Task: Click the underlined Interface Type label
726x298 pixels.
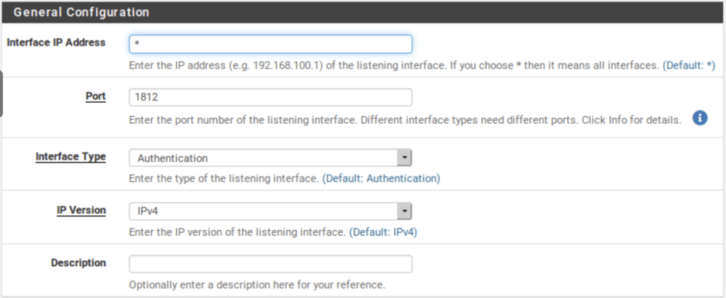Action: coord(71,156)
